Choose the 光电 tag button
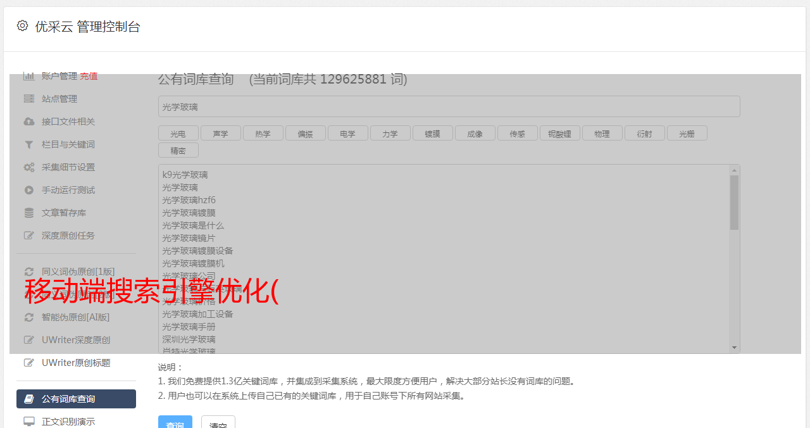This screenshot has height=428, width=810. pos(178,133)
